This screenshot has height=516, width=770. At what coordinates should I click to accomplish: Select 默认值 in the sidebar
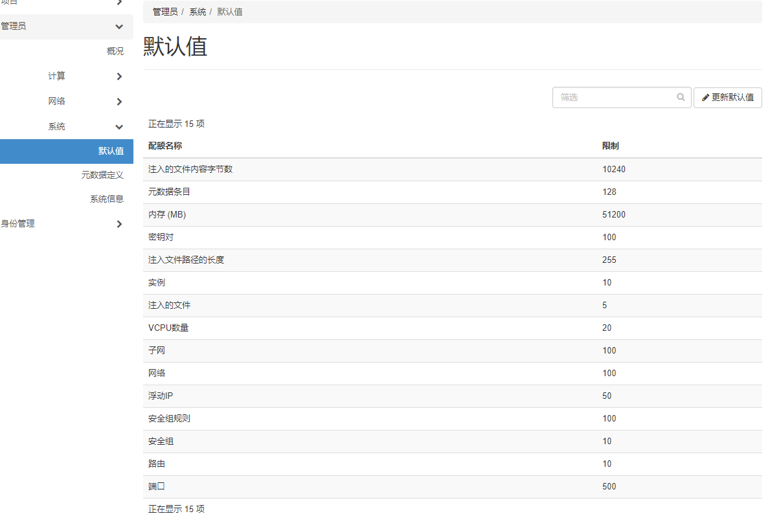coord(111,151)
